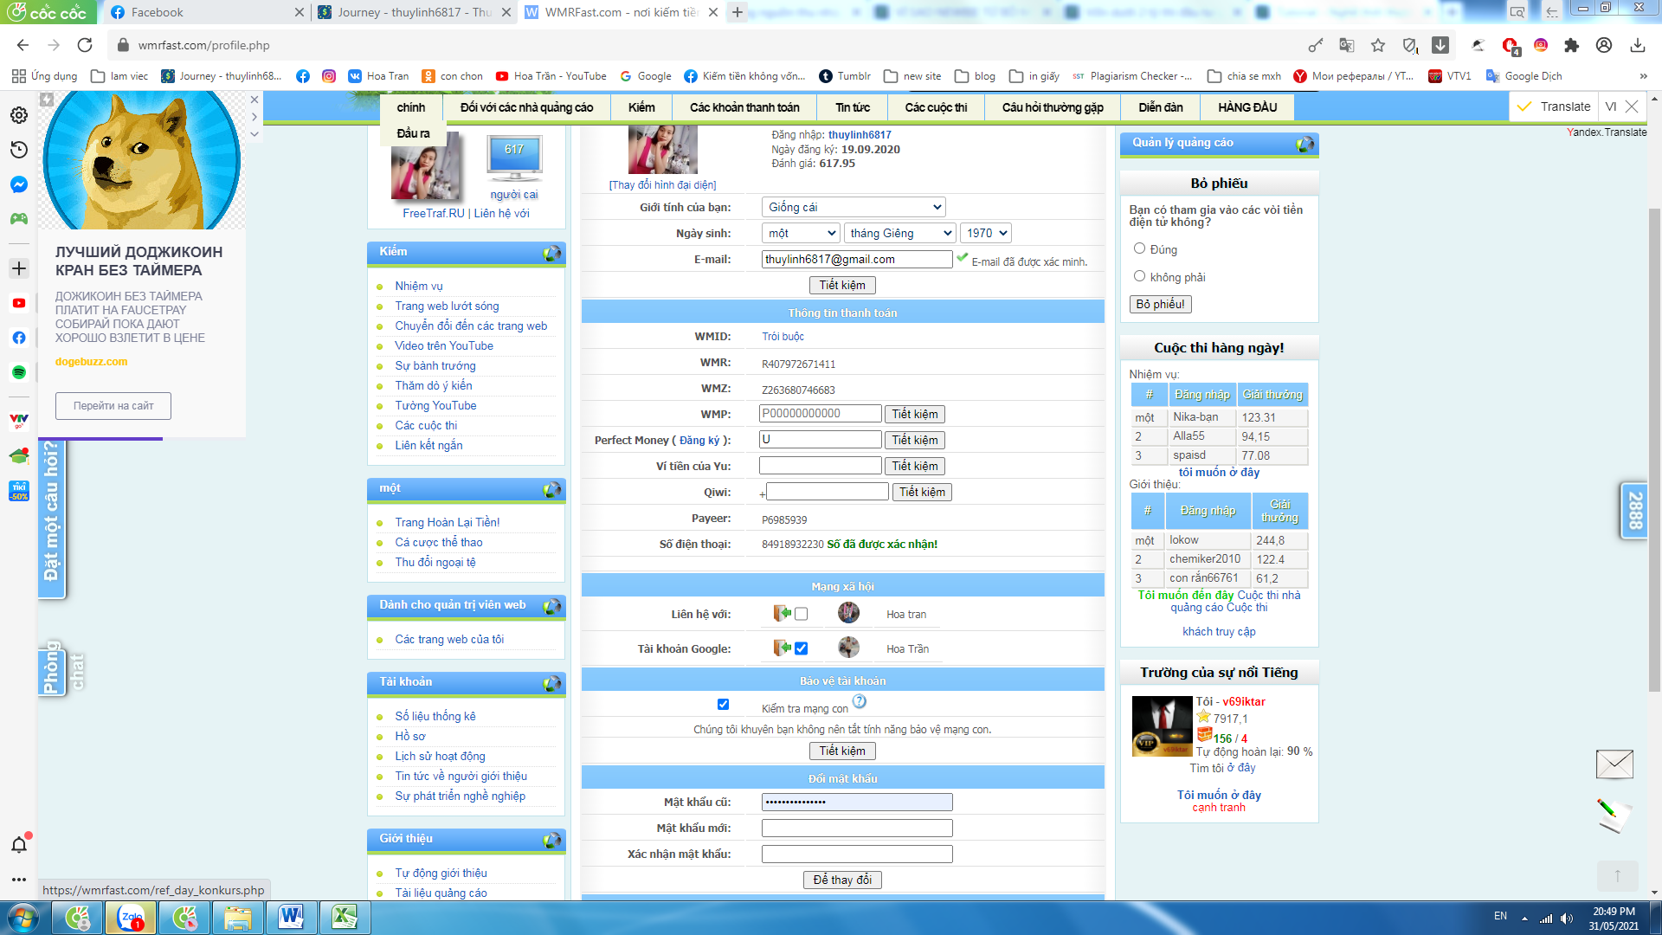The width and height of the screenshot is (1662, 935).
Task: Open Spotify icon in sidebar
Action: [x=18, y=372]
